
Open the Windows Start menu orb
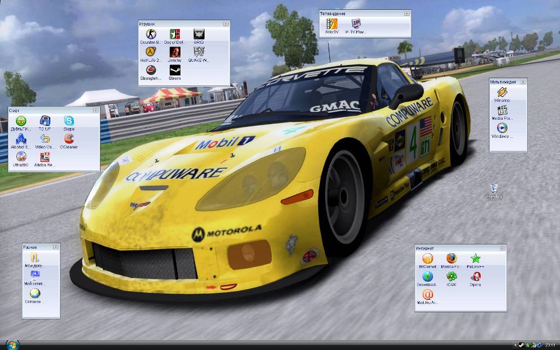12,345
